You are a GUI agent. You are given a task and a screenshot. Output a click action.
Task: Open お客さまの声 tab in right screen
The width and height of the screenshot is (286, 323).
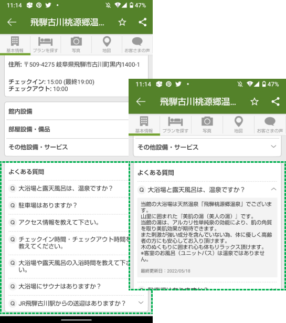point(270,124)
